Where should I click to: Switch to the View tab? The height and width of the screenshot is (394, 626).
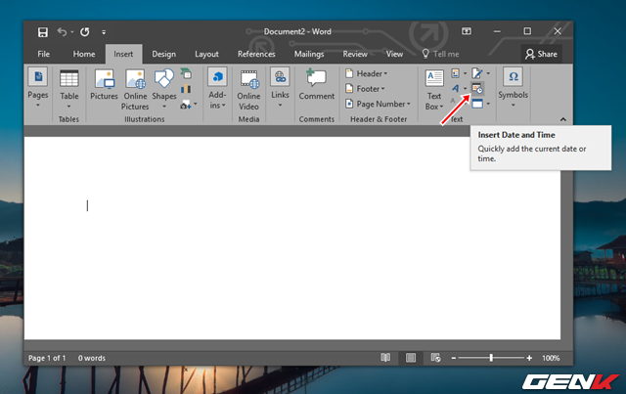click(394, 54)
